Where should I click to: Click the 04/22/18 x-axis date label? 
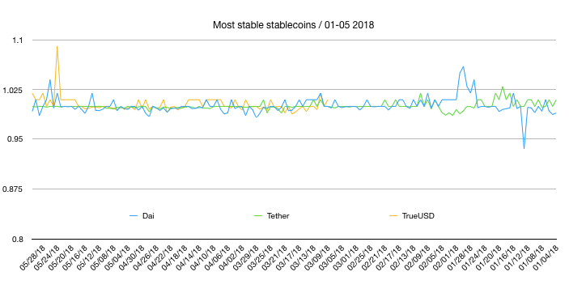[x=160, y=257]
